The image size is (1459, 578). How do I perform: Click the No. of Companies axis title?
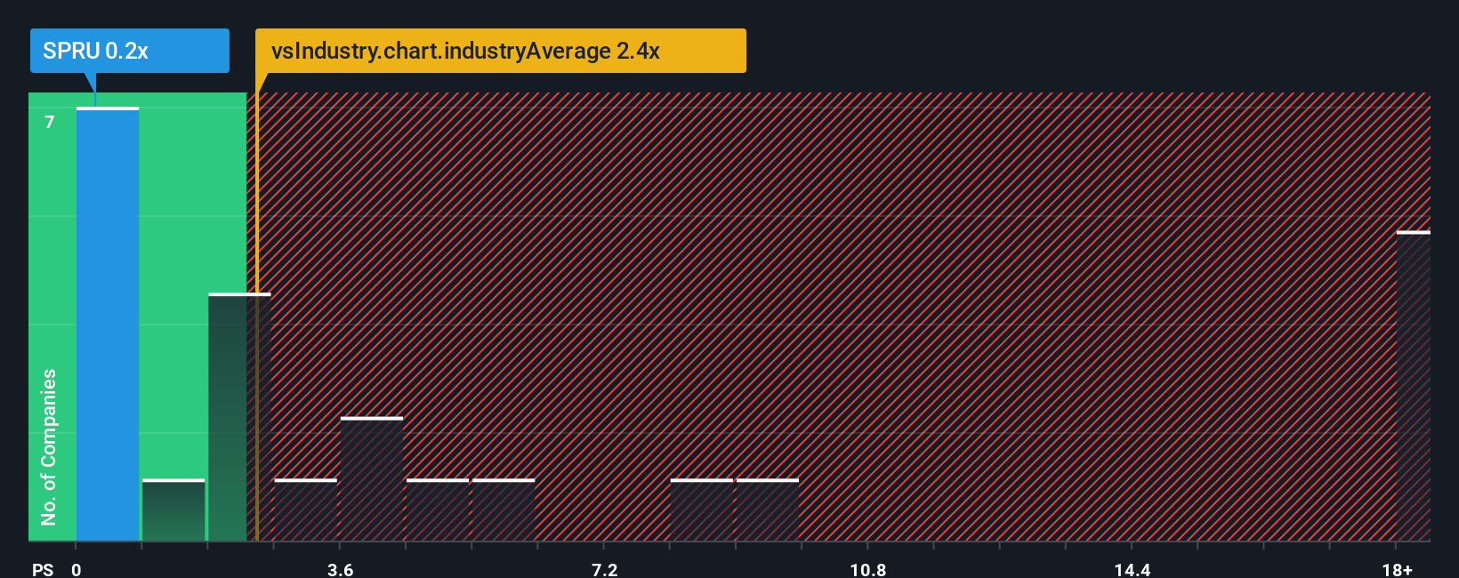point(49,446)
